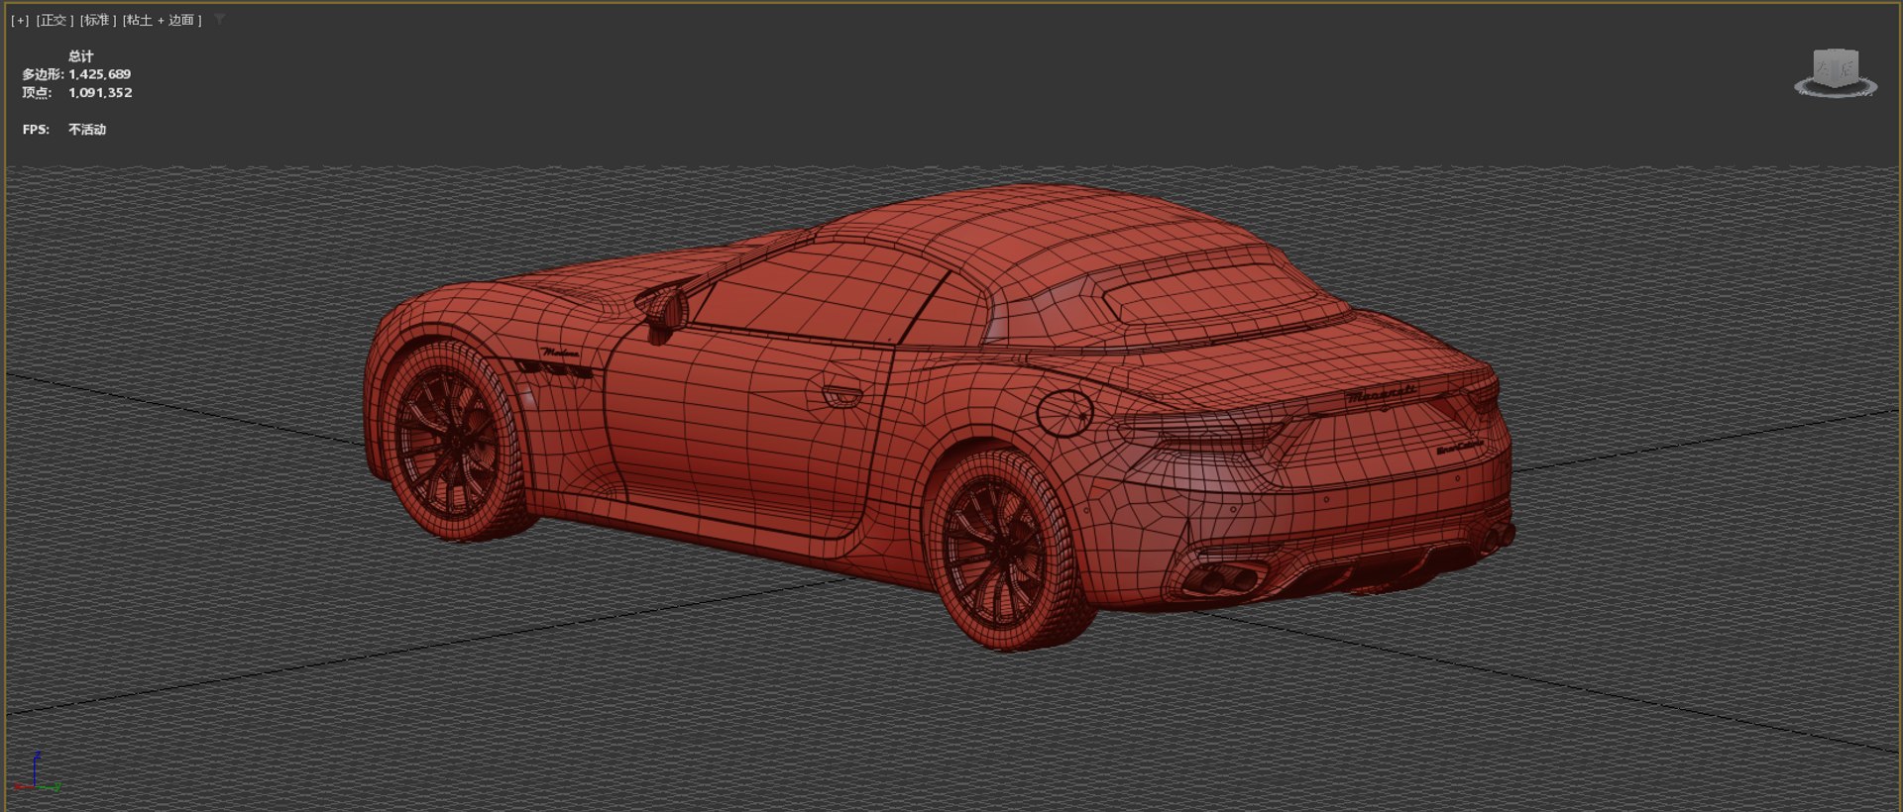Click the FPS status text 不活动
This screenshot has height=812, width=1903.
pyautogui.click(x=87, y=130)
